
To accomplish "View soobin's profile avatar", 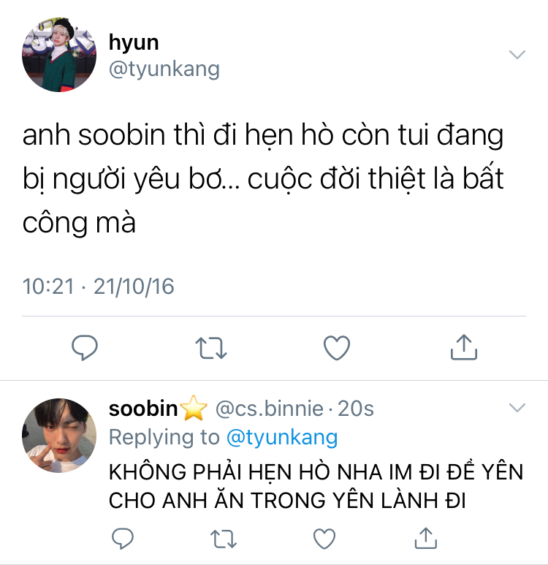I will [59, 436].
